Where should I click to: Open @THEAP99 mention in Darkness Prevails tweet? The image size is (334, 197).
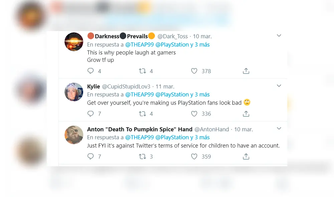click(x=139, y=44)
